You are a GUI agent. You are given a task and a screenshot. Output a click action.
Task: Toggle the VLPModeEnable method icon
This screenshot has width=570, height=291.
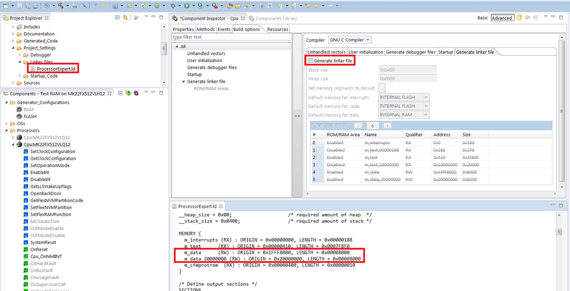pos(26,228)
